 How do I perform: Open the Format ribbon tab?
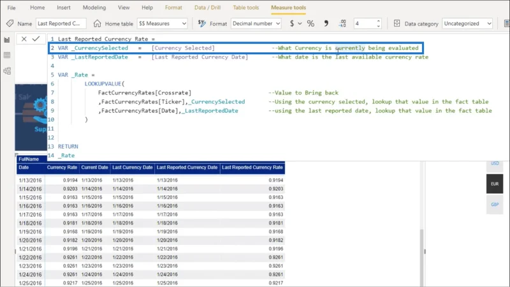click(x=173, y=8)
